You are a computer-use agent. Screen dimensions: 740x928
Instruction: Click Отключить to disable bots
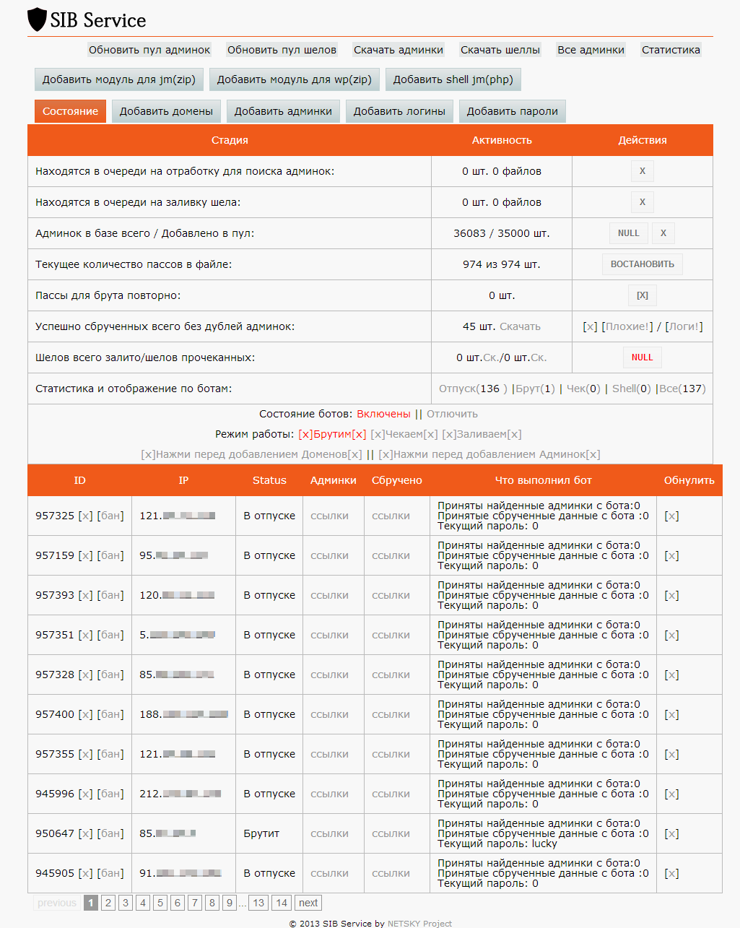pyautogui.click(x=452, y=414)
